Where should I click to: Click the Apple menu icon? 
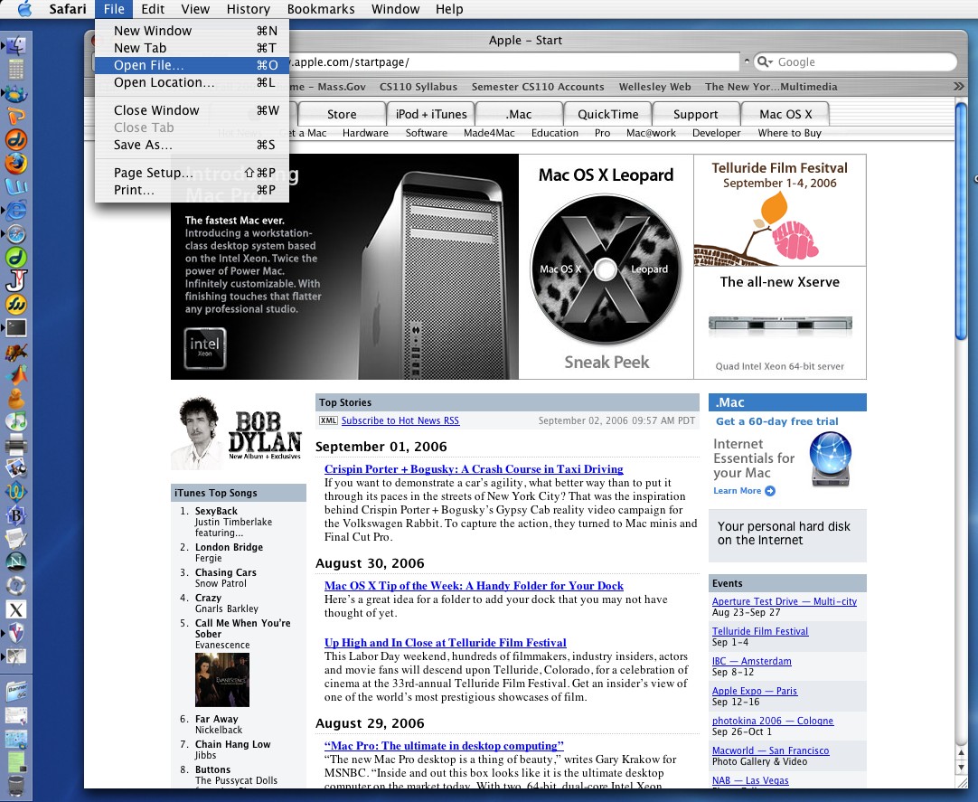pos(24,9)
